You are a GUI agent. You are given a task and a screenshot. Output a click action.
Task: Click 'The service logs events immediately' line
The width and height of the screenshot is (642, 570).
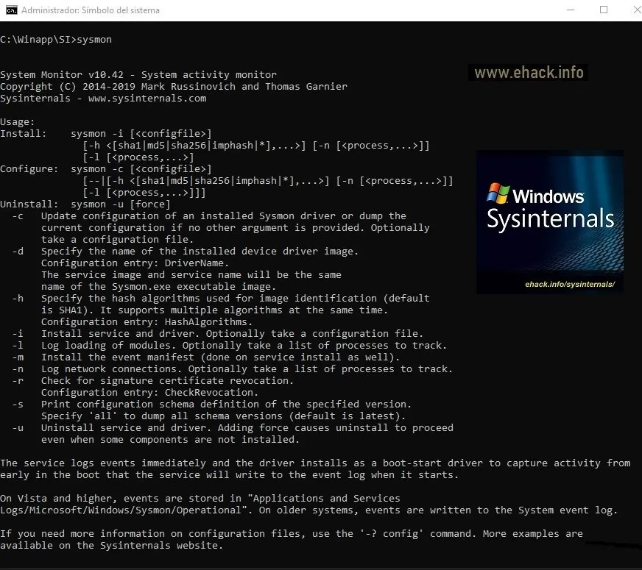(x=315, y=463)
